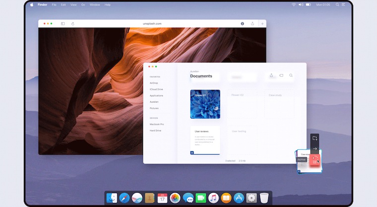This screenshot has width=377, height=207.
Task: Select Macbook Pro under Devices
Action: pos(157,124)
